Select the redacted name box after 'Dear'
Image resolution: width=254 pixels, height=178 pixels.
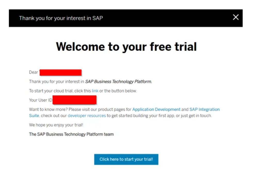[x=61, y=73]
